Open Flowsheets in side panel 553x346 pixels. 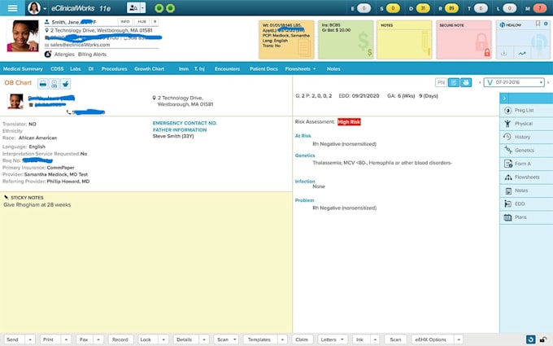click(526, 177)
